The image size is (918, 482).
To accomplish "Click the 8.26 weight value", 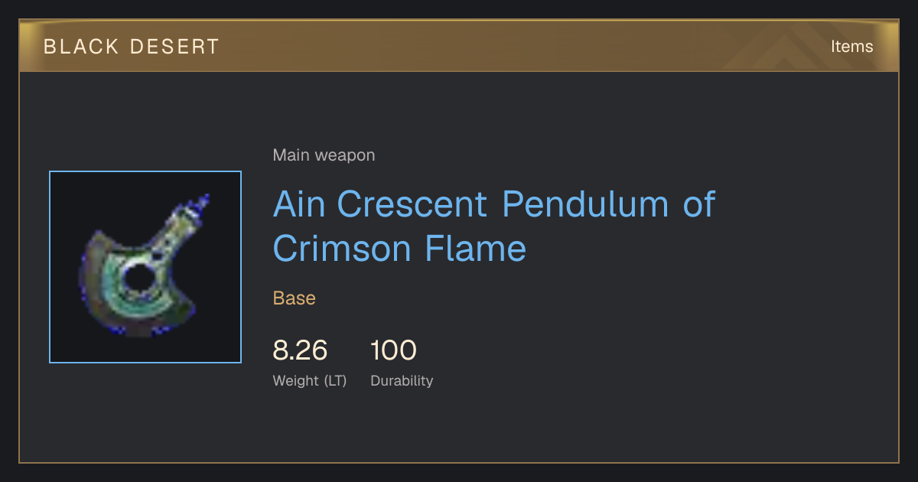I will coord(300,350).
